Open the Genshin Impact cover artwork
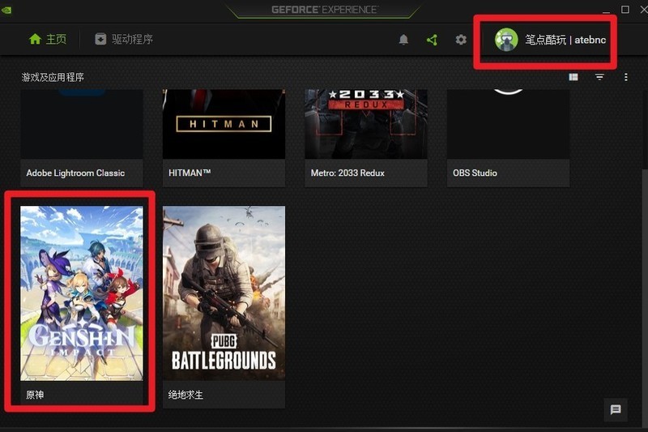Screen dimensions: 648x432 (82, 293)
